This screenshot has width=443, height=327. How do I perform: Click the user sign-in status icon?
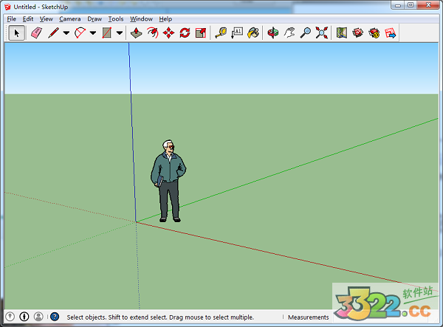point(38,317)
